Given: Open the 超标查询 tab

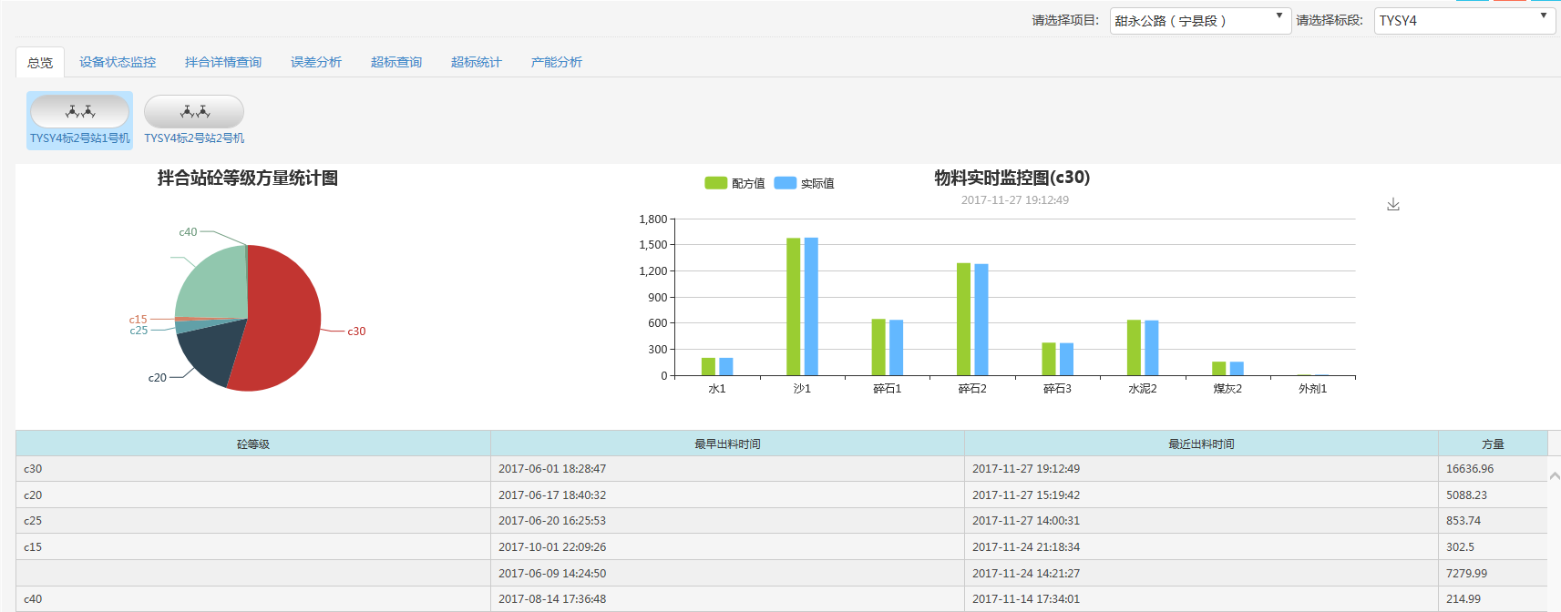Looking at the screenshot, I should tap(396, 62).
